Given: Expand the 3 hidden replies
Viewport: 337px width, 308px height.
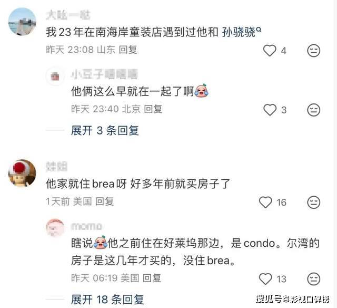Looking at the screenshot, I should (x=105, y=130).
